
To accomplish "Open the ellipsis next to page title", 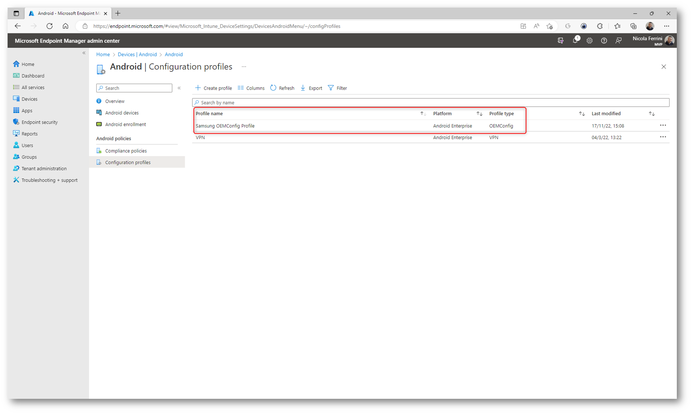I will (x=244, y=67).
